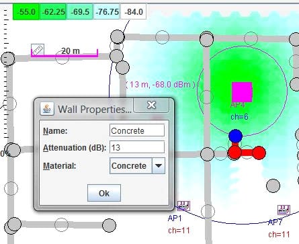This screenshot has height=244, width=299.
Task: Select the blue wall node handle
Action: tap(235, 136)
